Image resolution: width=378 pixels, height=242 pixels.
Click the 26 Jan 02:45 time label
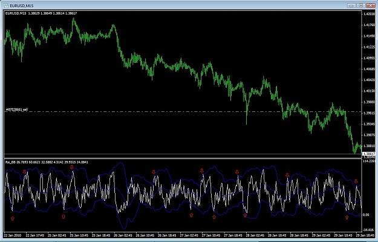[123, 235]
